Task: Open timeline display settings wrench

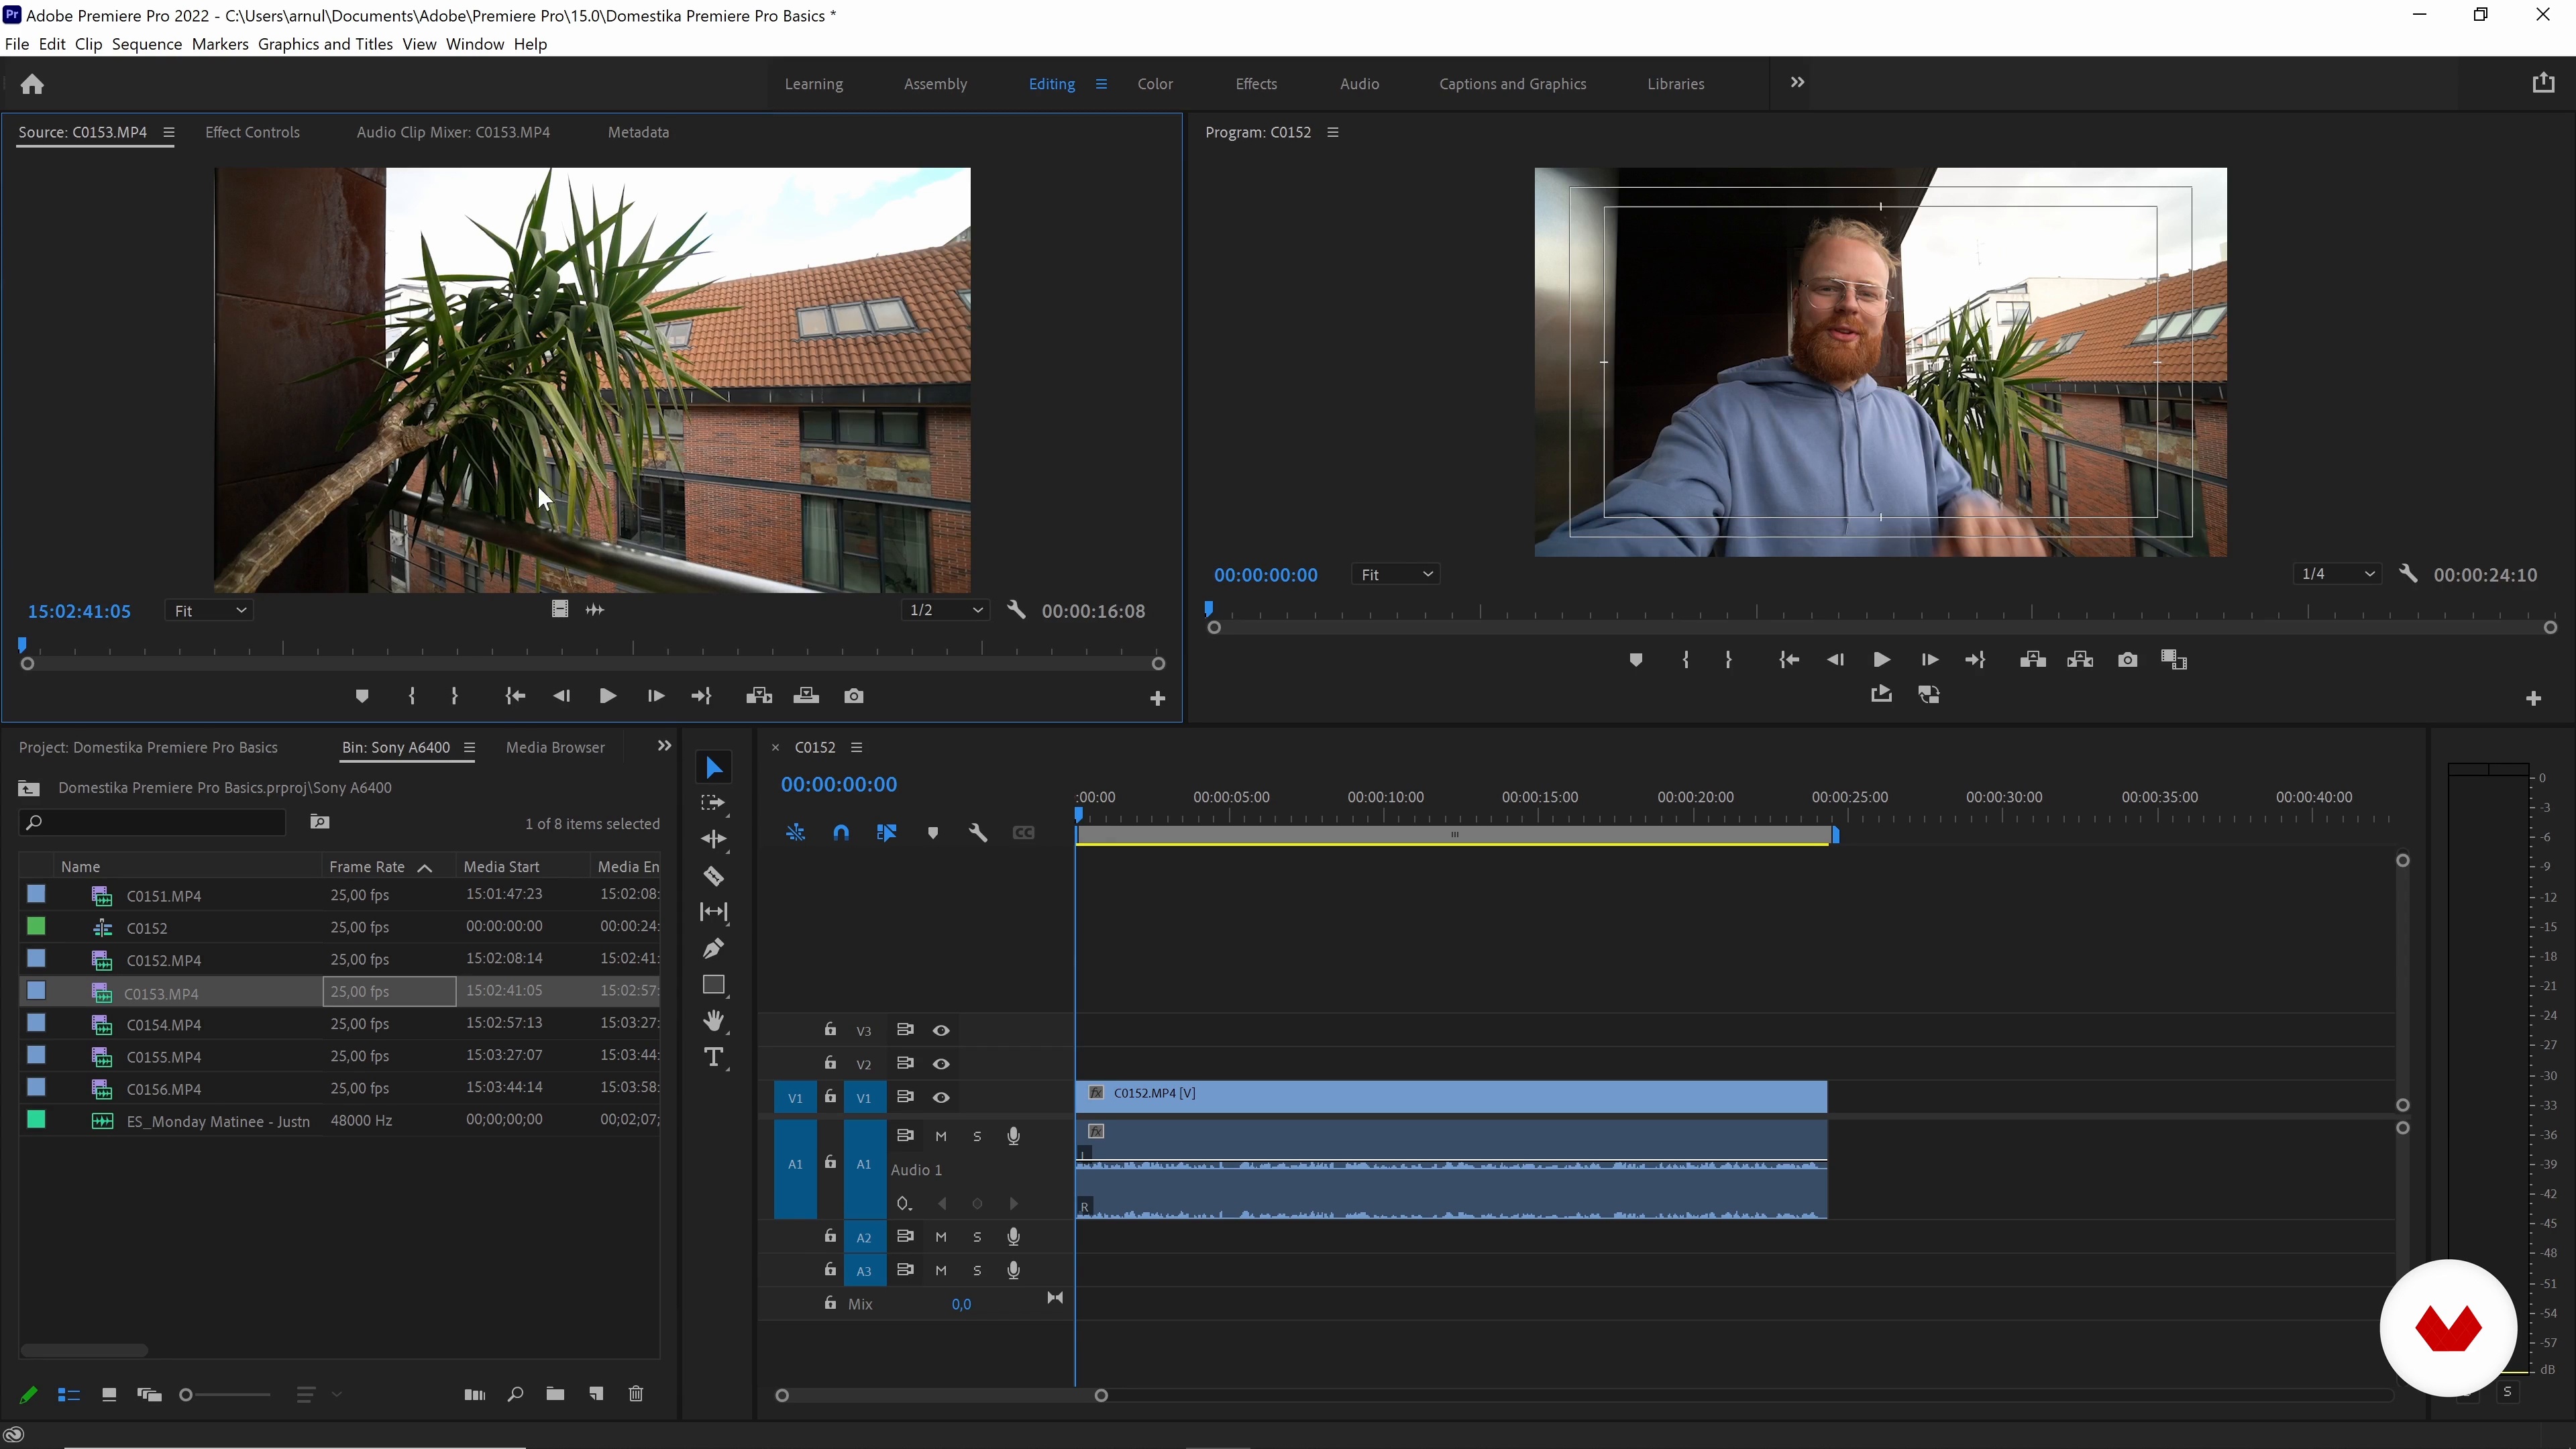Action: 978,833
